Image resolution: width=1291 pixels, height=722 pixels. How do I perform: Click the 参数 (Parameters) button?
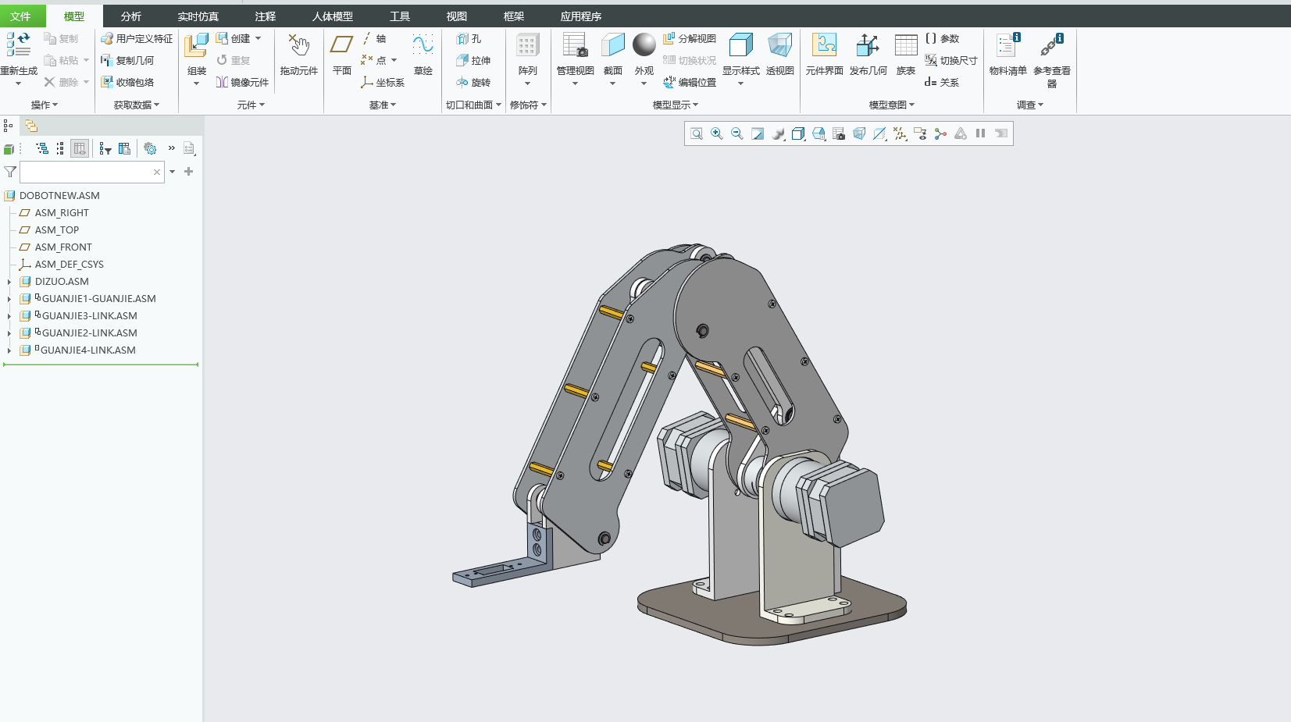coord(942,38)
